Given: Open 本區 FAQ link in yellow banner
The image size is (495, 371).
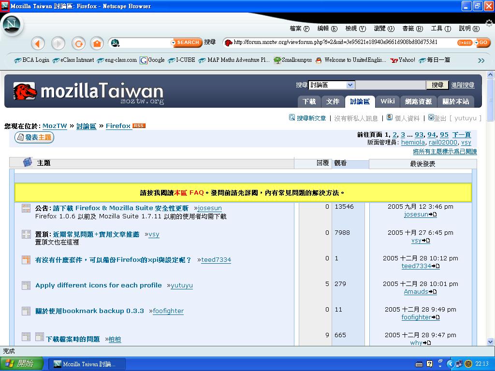Looking at the screenshot, I should (x=189, y=193).
